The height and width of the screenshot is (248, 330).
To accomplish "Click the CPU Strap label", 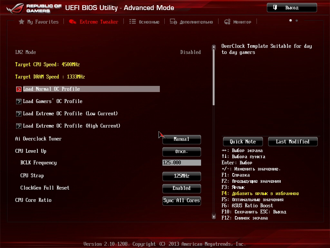I will point(32,176).
